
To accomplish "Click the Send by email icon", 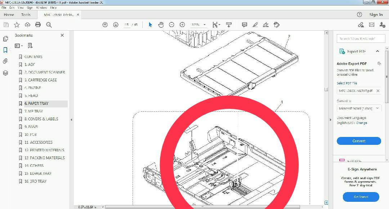I will click(371, 25).
